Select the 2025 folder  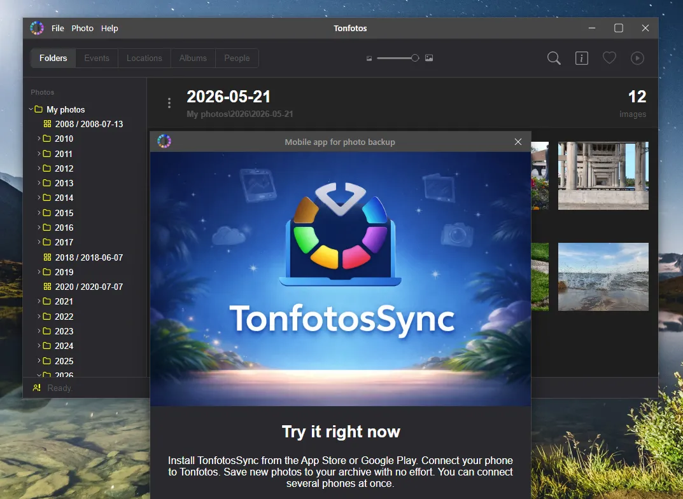(x=59, y=360)
